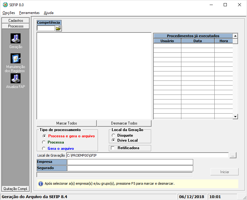
Task: Click the Local de Gravação path field
Action: pos(147,155)
